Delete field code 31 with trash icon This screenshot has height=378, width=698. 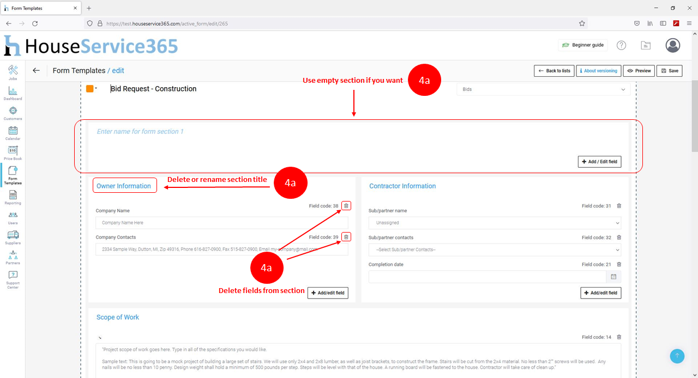point(618,206)
